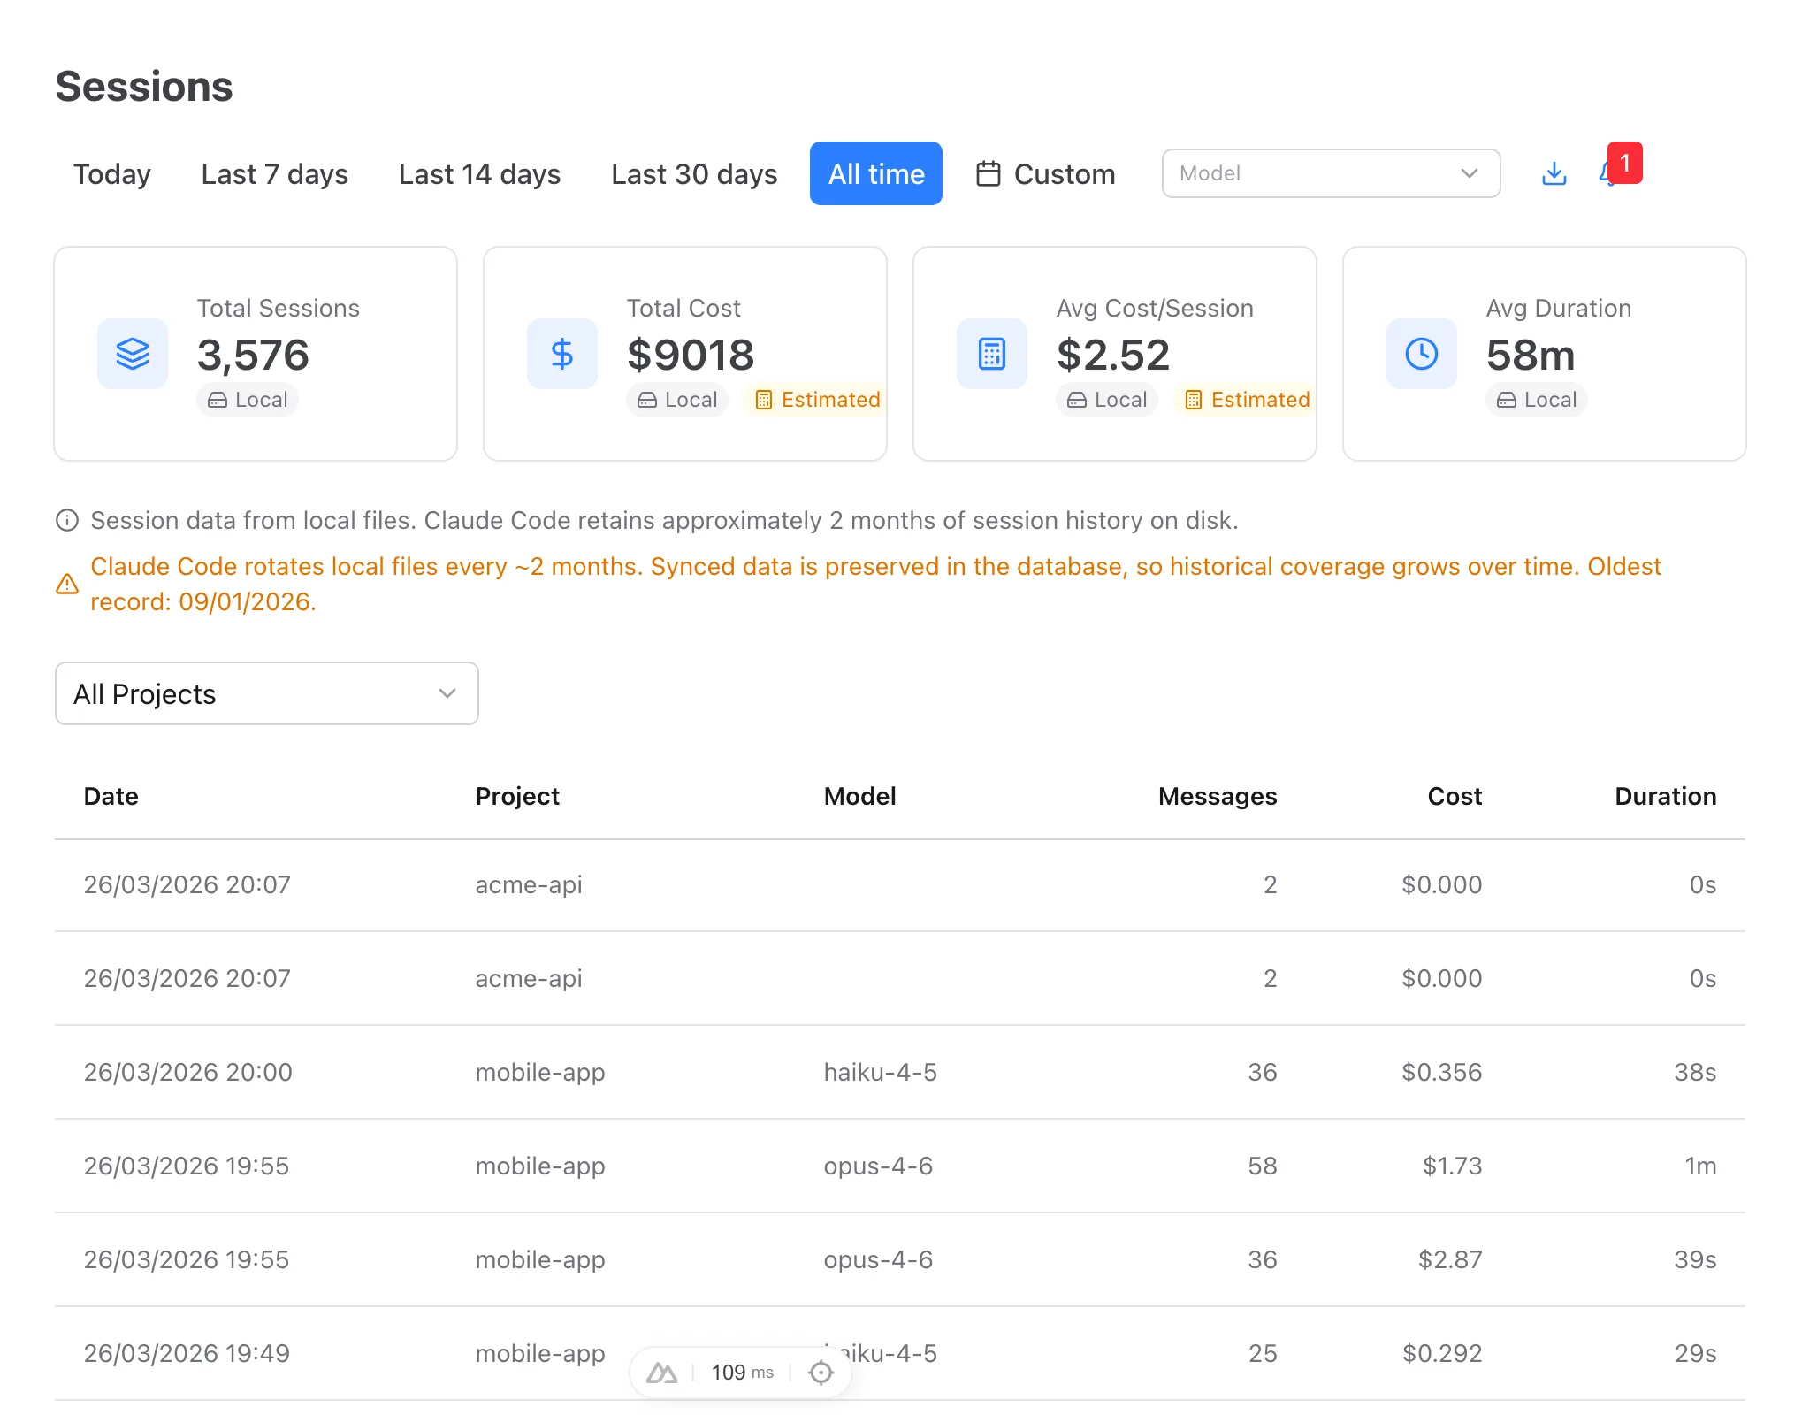Click the 25 messages cell

point(1263,1353)
